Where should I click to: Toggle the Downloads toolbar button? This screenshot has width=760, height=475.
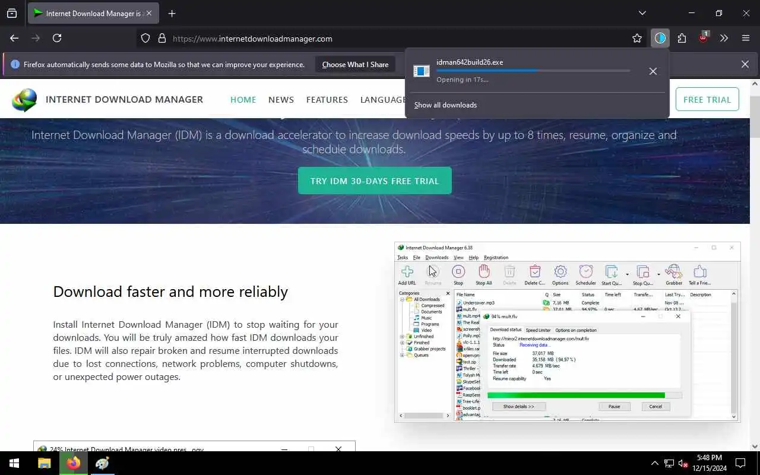click(660, 39)
